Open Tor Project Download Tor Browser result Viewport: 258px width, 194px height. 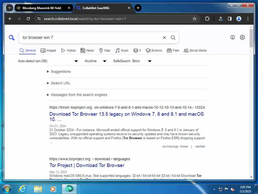pos(87,165)
